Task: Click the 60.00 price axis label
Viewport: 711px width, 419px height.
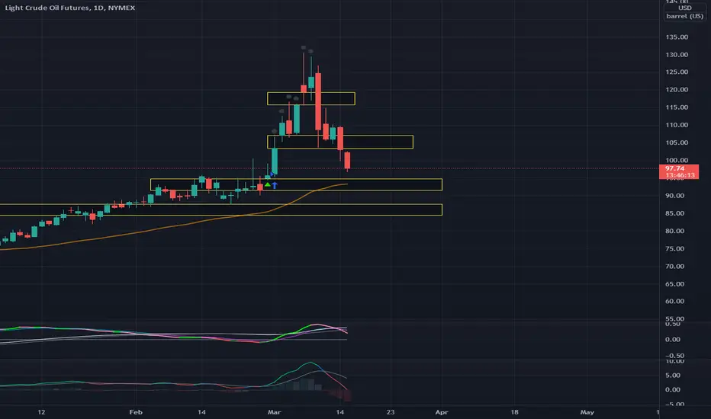Action: tap(674, 301)
